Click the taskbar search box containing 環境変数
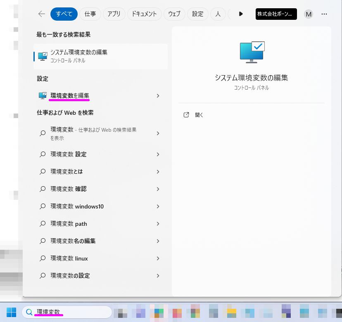Screen dimensions: 342x322 pyautogui.click(x=67, y=312)
